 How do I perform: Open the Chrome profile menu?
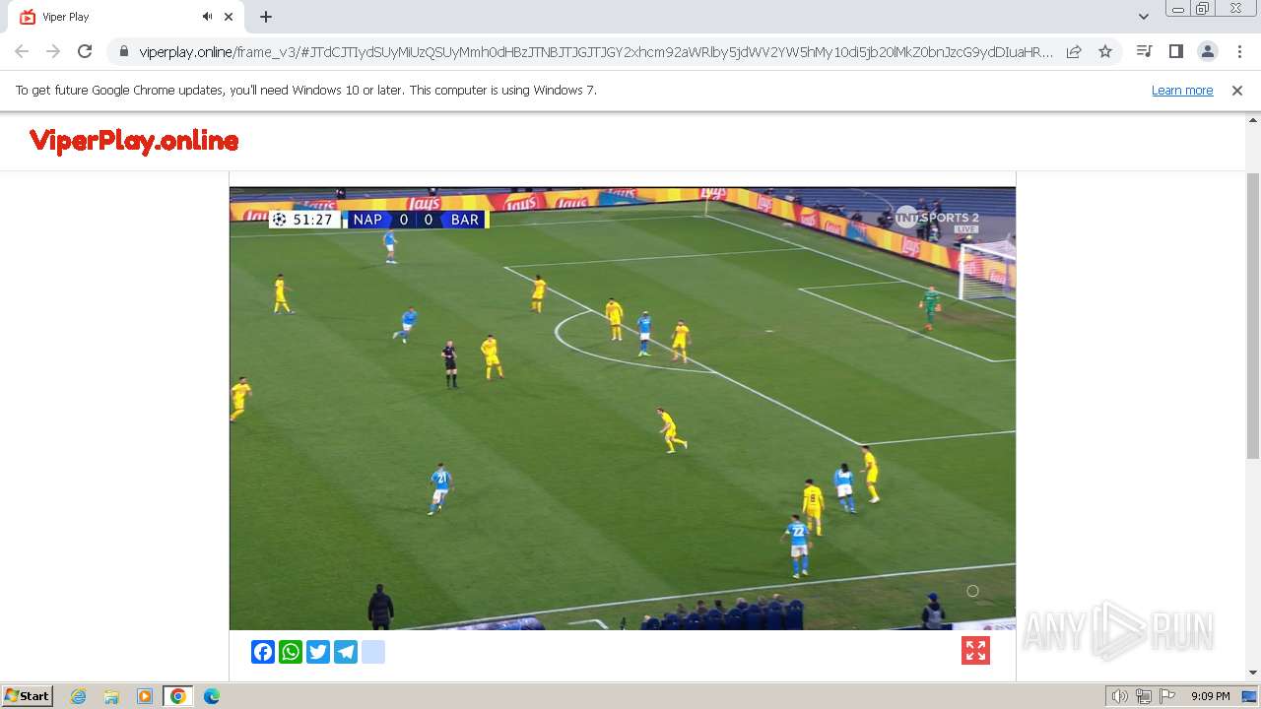pyautogui.click(x=1207, y=51)
